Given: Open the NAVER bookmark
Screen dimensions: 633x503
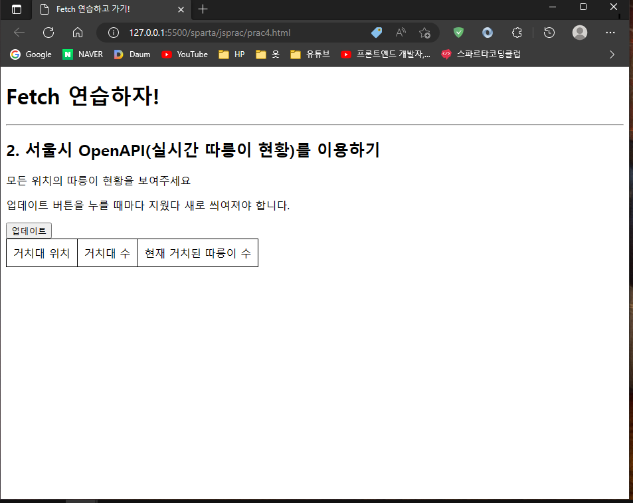Looking at the screenshot, I should tap(83, 54).
